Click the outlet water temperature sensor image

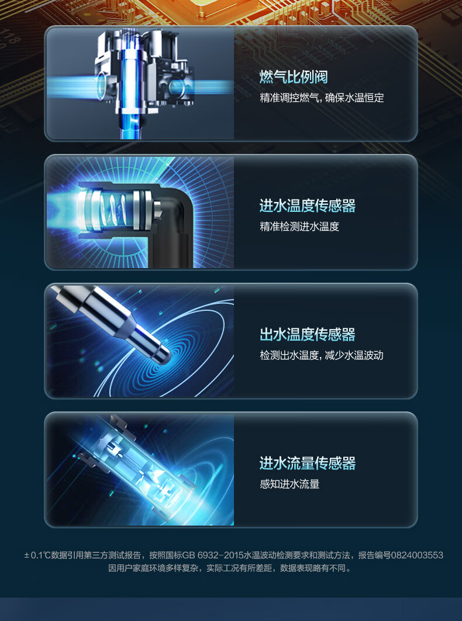[140, 341]
